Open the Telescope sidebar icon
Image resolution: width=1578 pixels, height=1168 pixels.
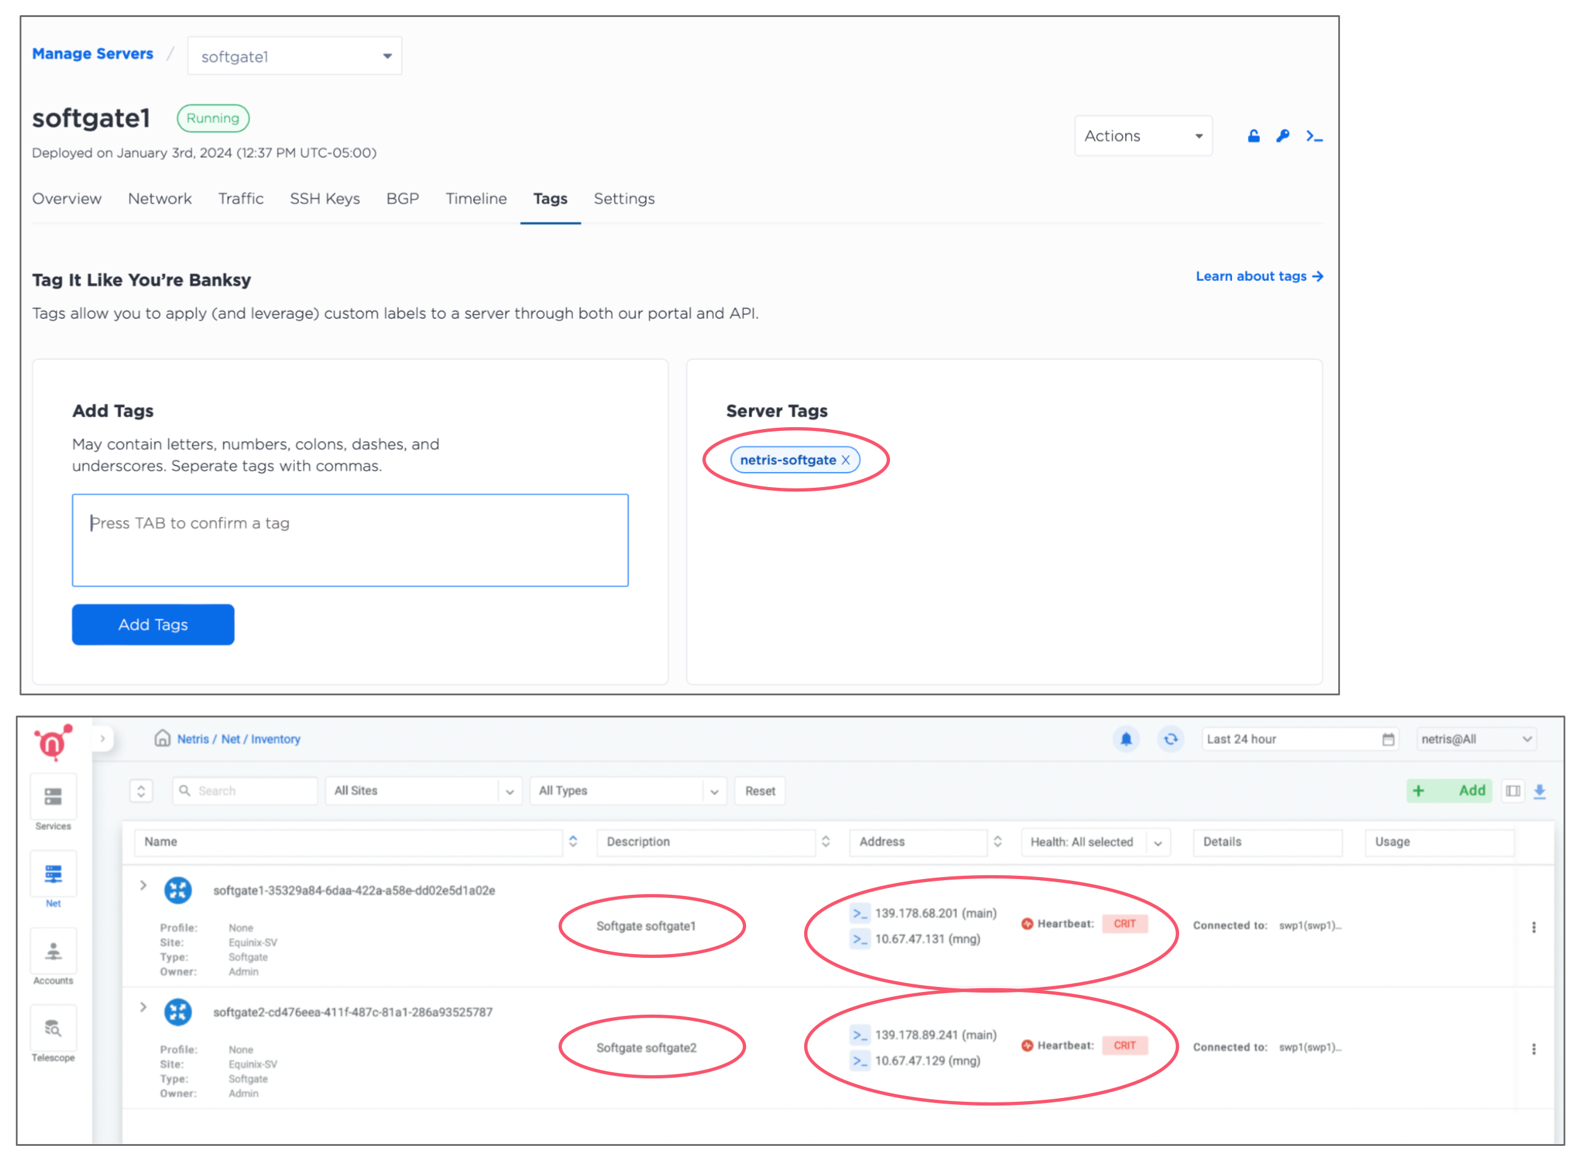[53, 1029]
